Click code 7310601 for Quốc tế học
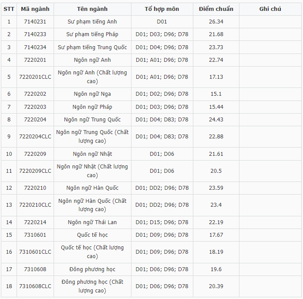 pyautogui.click(x=35, y=235)
